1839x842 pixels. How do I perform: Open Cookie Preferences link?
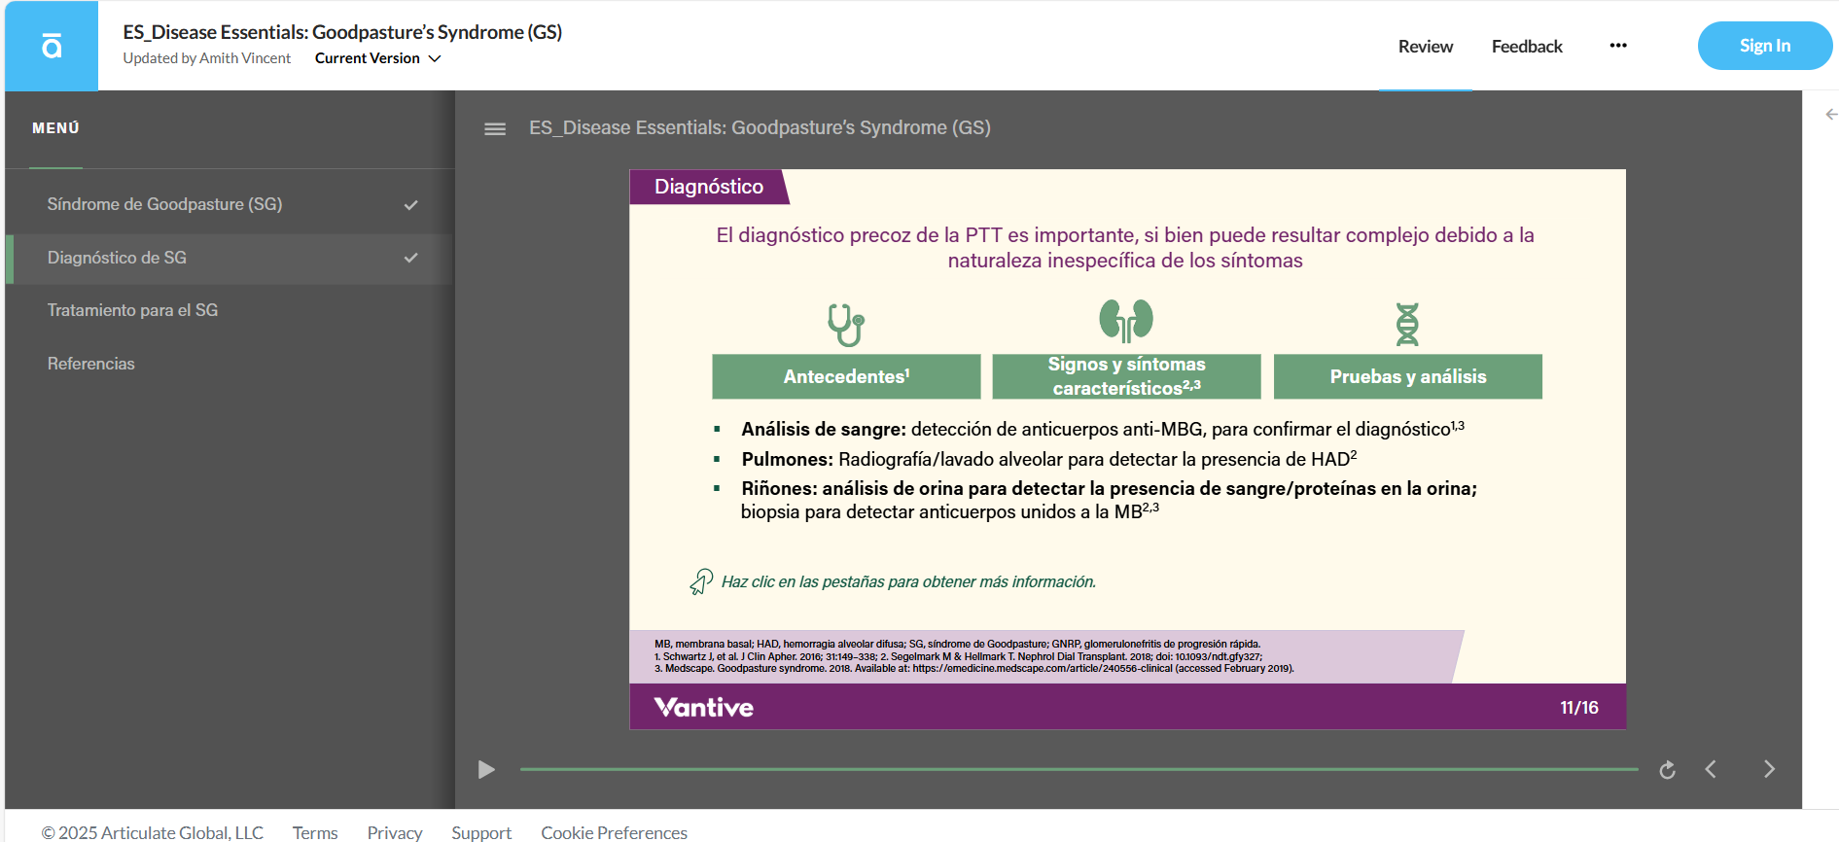point(614,832)
